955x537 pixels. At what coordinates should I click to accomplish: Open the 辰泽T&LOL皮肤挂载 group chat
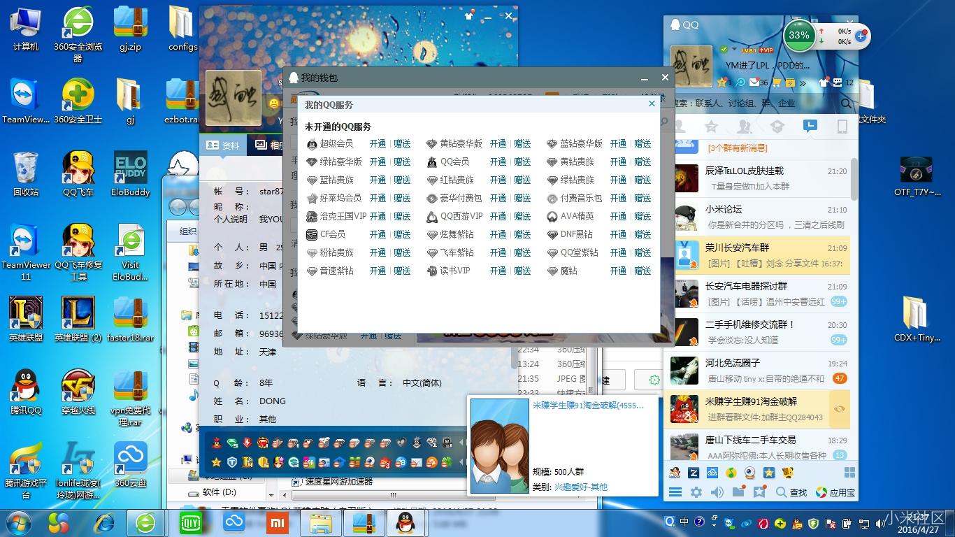pos(761,178)
